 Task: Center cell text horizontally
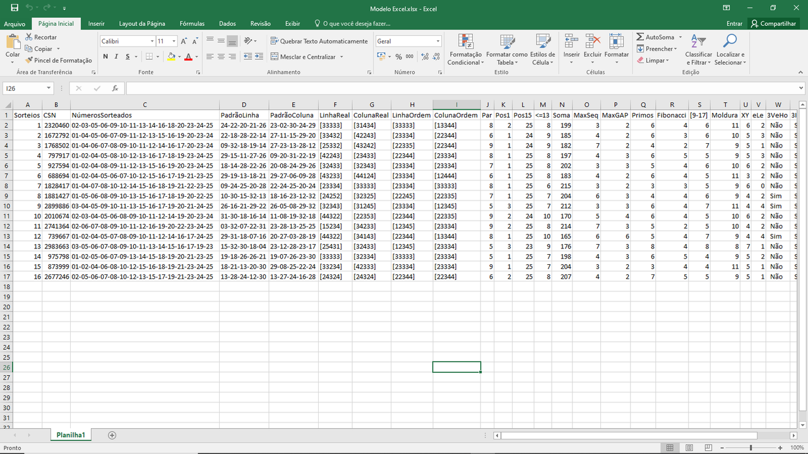coord(221,57)
